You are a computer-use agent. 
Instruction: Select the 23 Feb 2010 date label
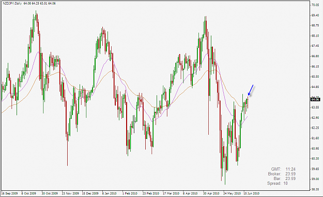(151, 193)
